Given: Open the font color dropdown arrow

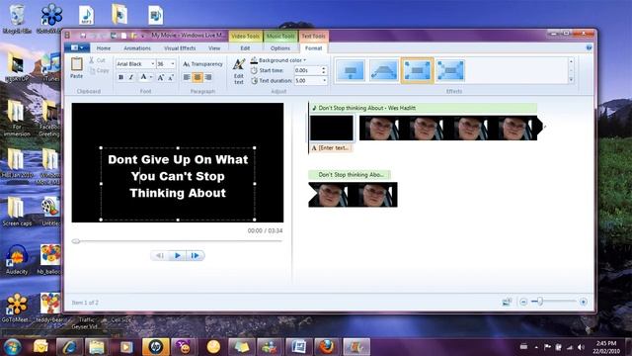Looking at the screenshot, I should coord(151,77).
